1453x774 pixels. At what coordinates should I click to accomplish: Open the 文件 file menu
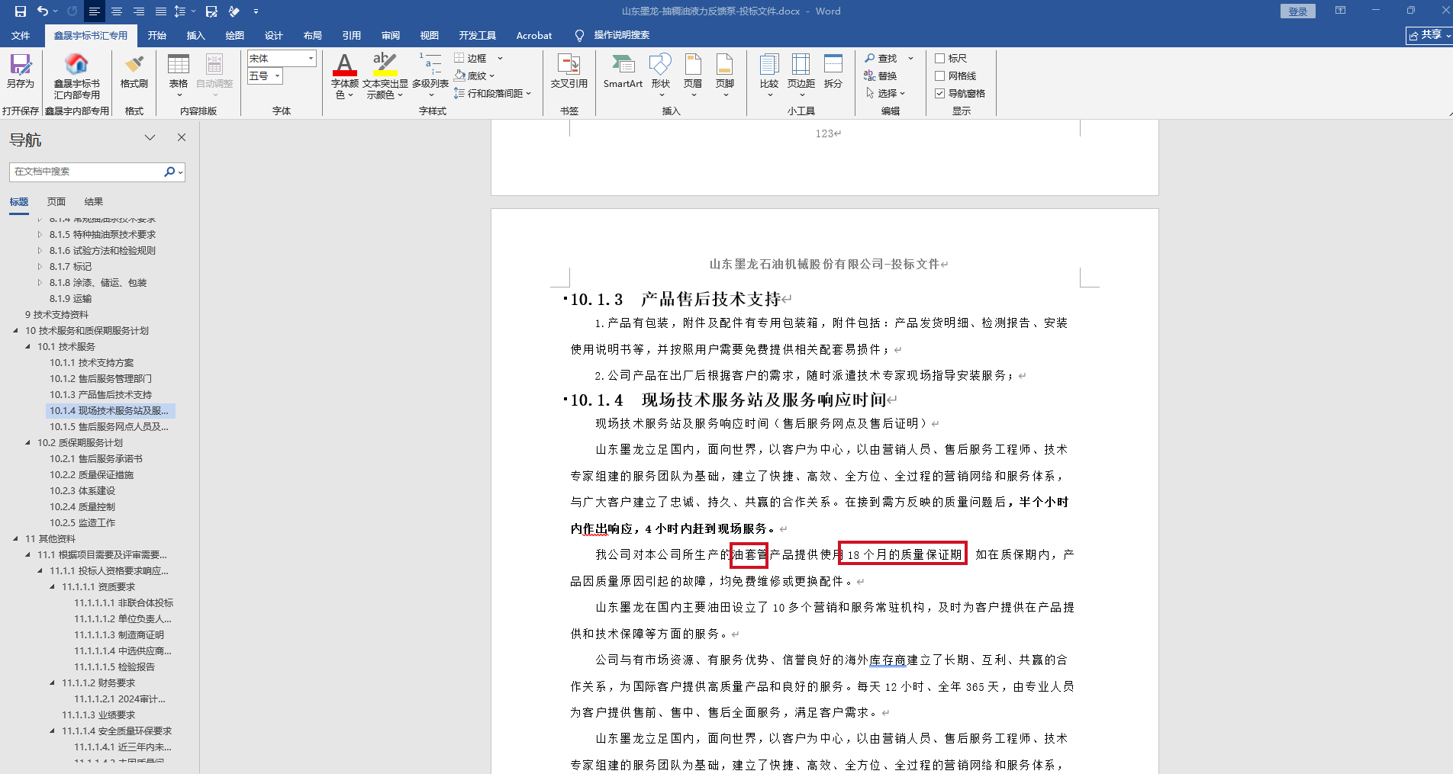tap(21, 35)
